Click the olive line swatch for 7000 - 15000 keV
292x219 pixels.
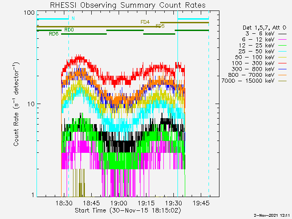tap(282, 81)
